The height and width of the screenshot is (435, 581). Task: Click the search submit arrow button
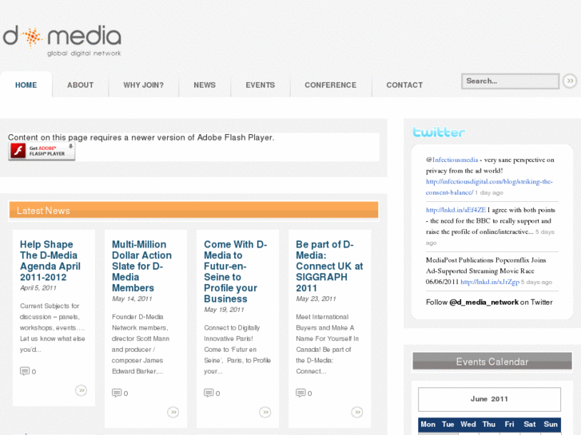click(570, 81)
